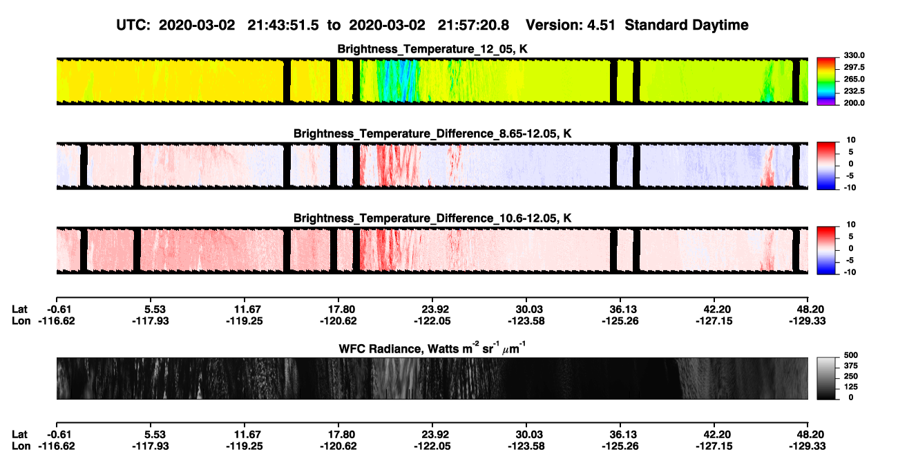Click the '200.0' color bar tick label
The height and width of the screenshot is (461, 898).
point(853,103)
